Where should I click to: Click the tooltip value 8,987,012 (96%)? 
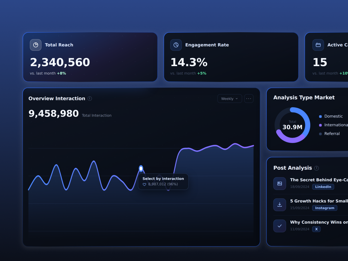coord(163,184)
